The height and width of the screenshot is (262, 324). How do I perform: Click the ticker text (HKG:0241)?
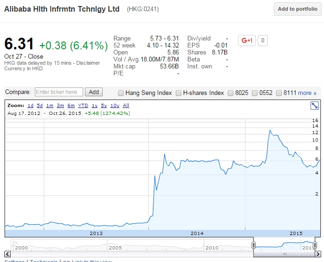pyautogui.click(x=143, y=9)
